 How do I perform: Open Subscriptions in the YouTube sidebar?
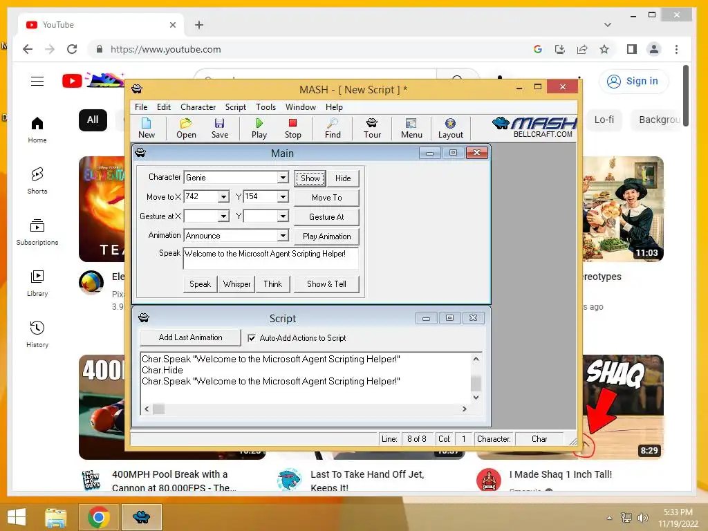click(x=37, y=232)
